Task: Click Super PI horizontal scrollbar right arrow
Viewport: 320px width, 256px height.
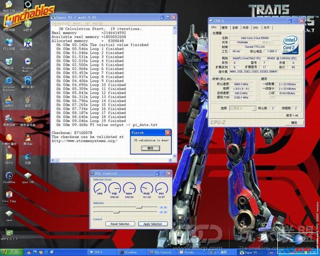Action: tap(171, 160)
